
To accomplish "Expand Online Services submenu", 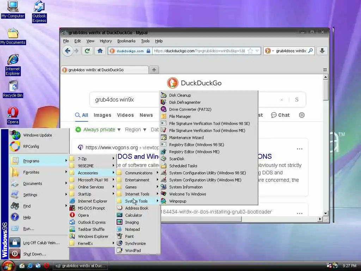I will [x=92, y=187].
